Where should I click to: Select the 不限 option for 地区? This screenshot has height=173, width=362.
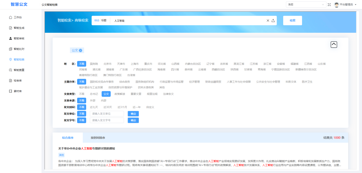pos(81,64)
